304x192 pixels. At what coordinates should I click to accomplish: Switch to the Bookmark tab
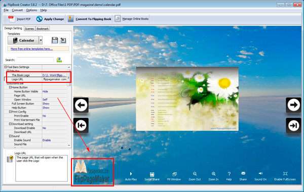43,29
